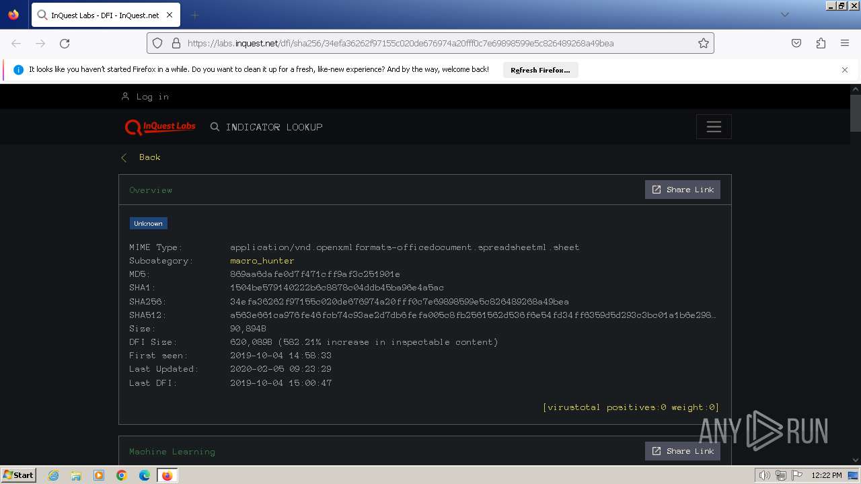Click virustotal positives weight text
The image size is (861, 484).
[631, 407]
